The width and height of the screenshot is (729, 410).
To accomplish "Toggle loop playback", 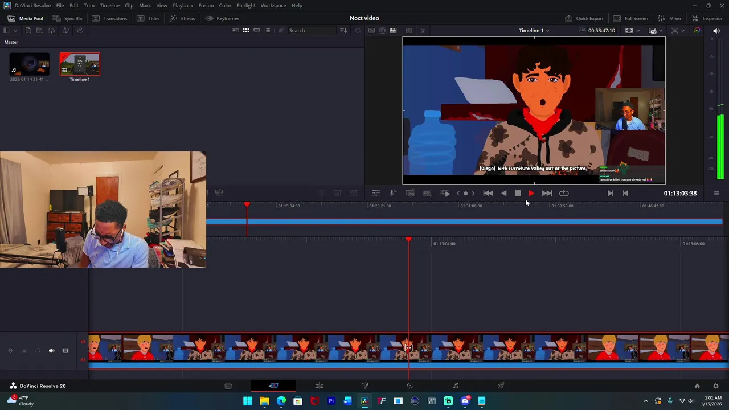I will tap(564, 193).
